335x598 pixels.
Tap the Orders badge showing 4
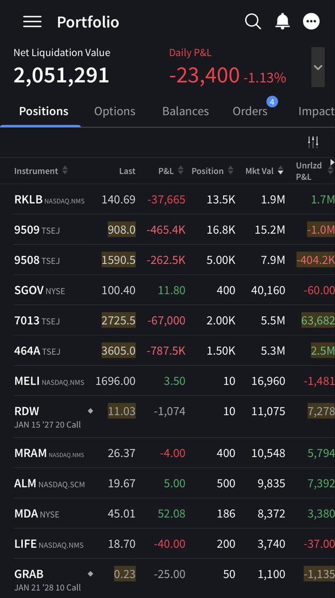click(x=272, y=102)
